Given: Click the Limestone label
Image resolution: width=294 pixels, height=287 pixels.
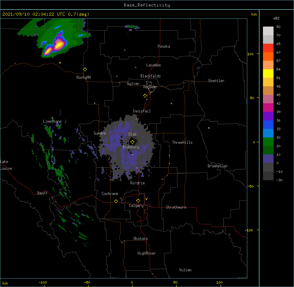Looking at the screenshot, I should coord(52,121).
